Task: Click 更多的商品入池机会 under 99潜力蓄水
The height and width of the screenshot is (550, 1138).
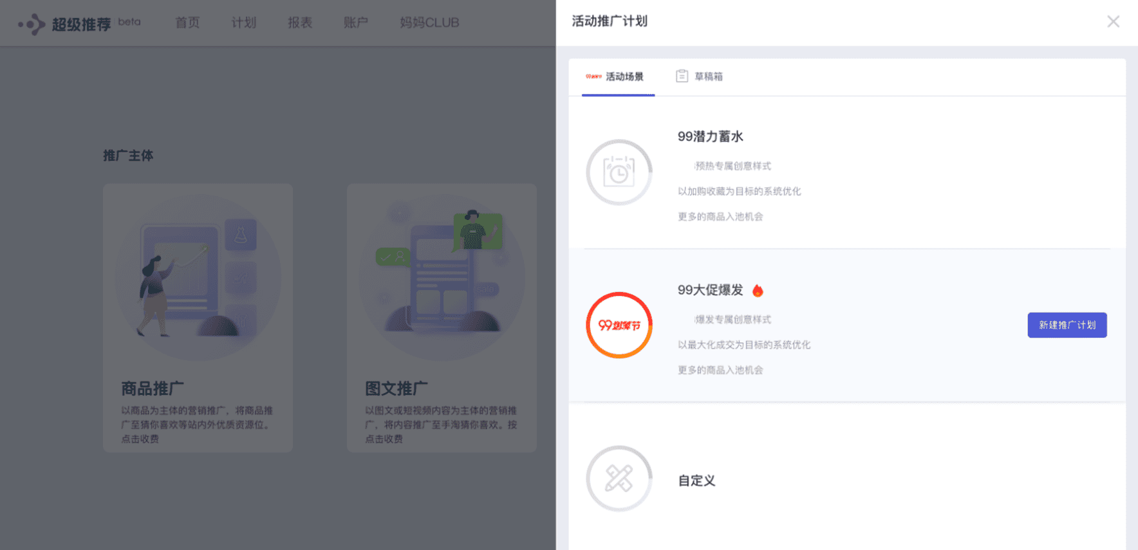Action: 720,217
